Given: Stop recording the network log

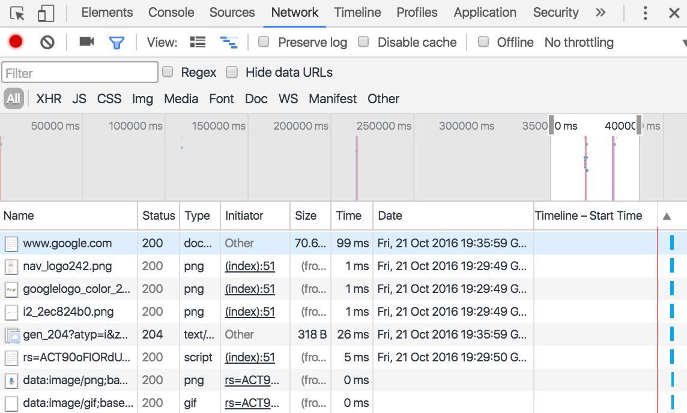Looking at the screenshot, I should (16, 42).
